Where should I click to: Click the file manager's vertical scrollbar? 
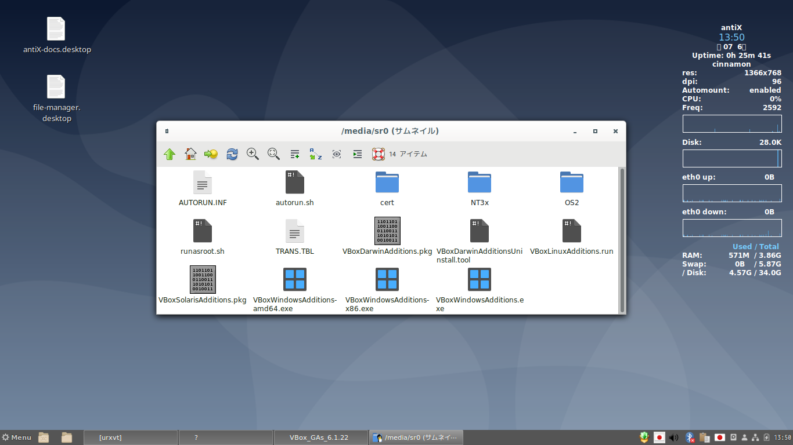click(622, 240)
